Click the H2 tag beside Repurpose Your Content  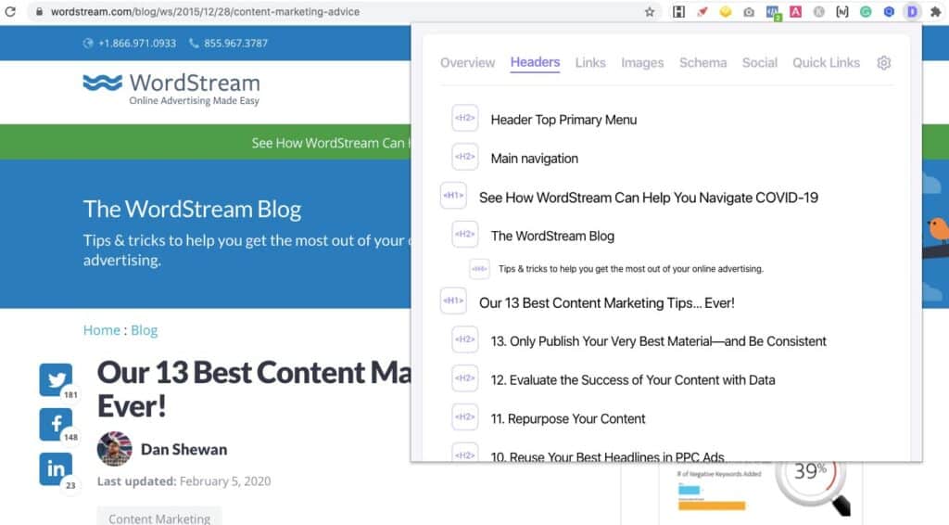pyautogui.click(x=465, y=416)
